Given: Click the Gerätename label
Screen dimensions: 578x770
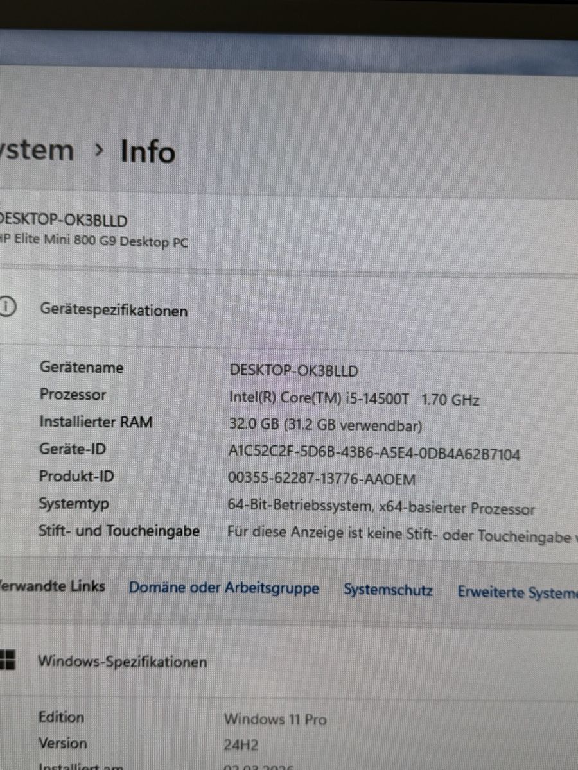Looking at the screenshot, I should [82, 368].
